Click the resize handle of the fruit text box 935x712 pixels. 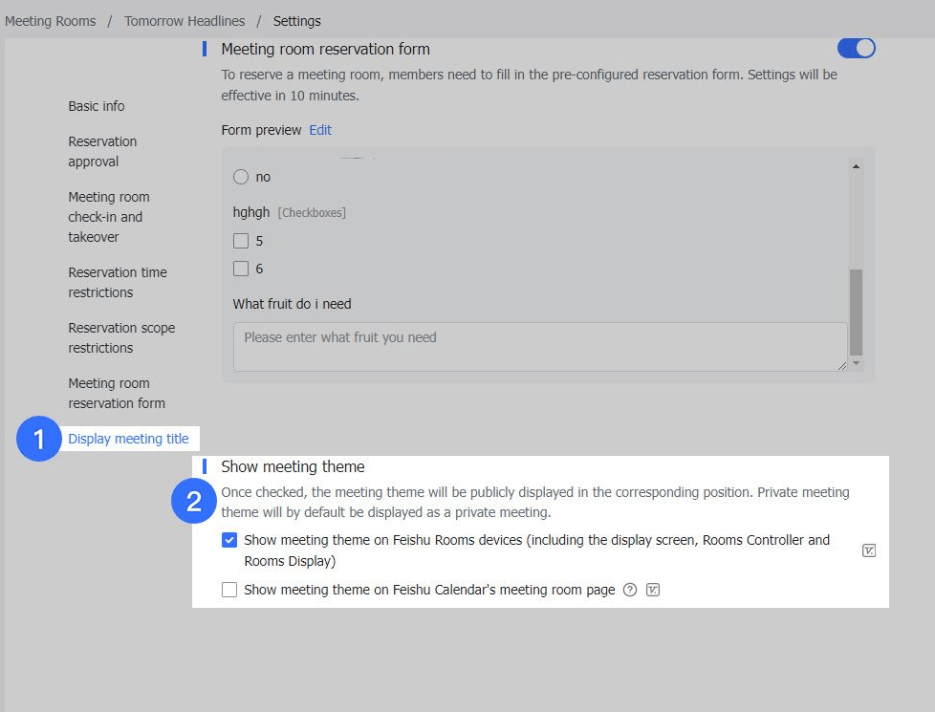click(x=841, y=365)
